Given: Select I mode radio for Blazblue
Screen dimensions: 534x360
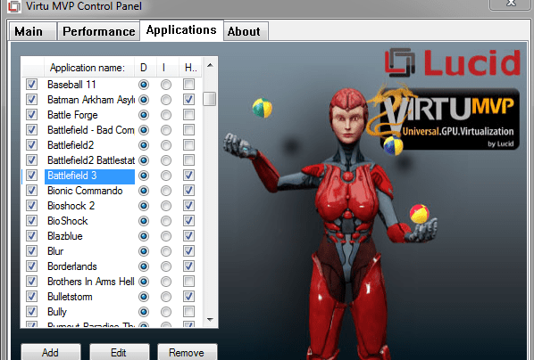Looking at the screenshot, I should pos(166,236).
